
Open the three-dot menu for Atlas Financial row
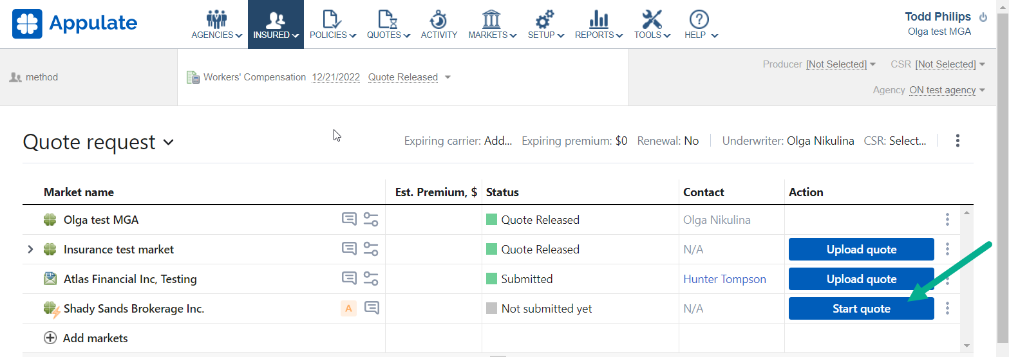coord(947,279)
